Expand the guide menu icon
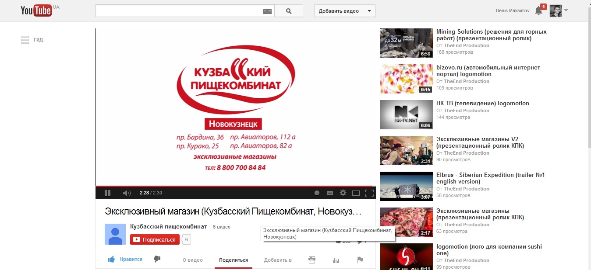The width and height of the screenshot is (591, 270). click(25, 40)
